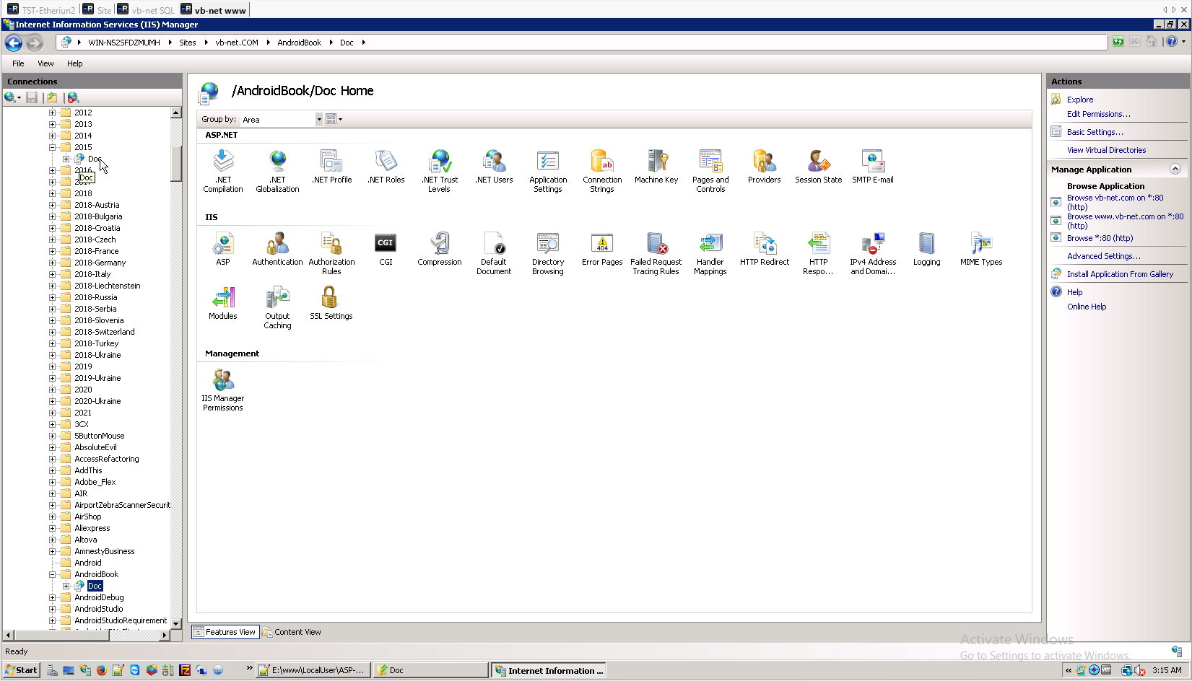
Task: Open the .NET Roles feature
Action: tap(386, 167)
